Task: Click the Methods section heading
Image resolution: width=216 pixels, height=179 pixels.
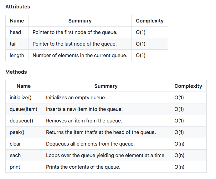Action: 16,72
